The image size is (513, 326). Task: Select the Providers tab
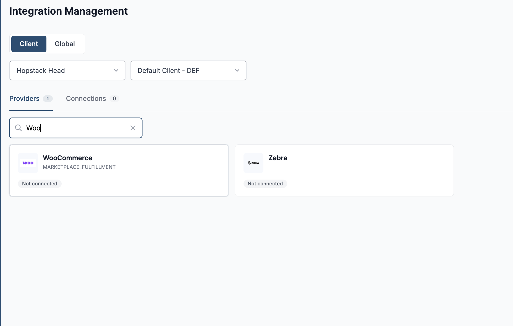31,99
